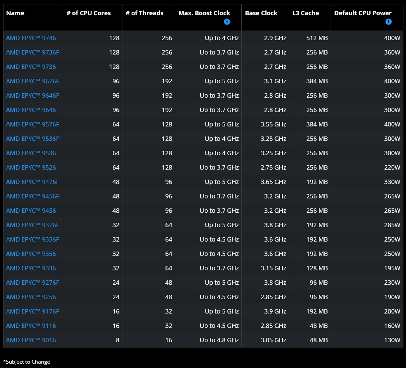Open the AMD EPYC 9356P link
This screenshot has height=368, width=406.
click(33, 239)
